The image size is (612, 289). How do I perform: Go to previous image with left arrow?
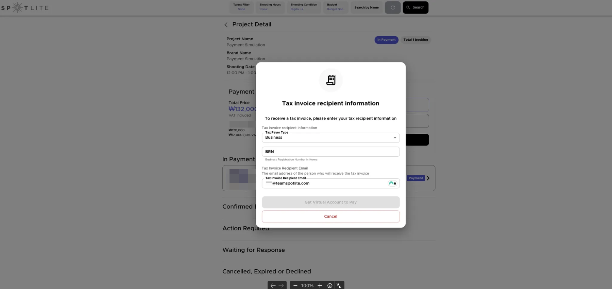click(x=273, y=286)
